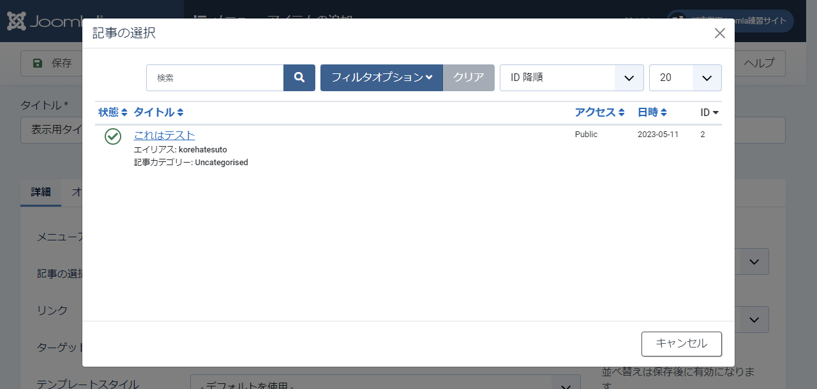
Task: Sort the list by ID column
Action: click(709, 112)
